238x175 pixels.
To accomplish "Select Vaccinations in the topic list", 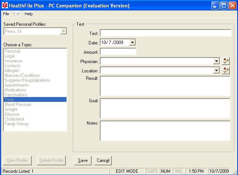I will click(35, 95).
